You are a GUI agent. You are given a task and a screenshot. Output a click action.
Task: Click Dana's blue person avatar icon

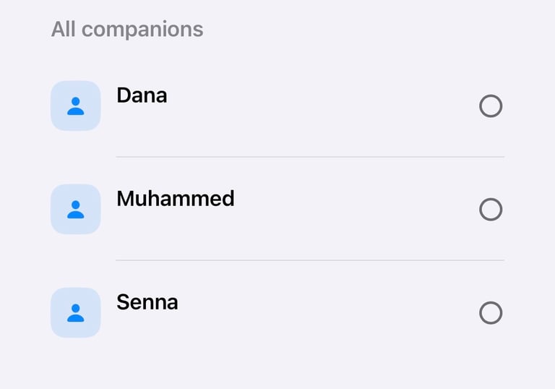click(x=75, y=106)
